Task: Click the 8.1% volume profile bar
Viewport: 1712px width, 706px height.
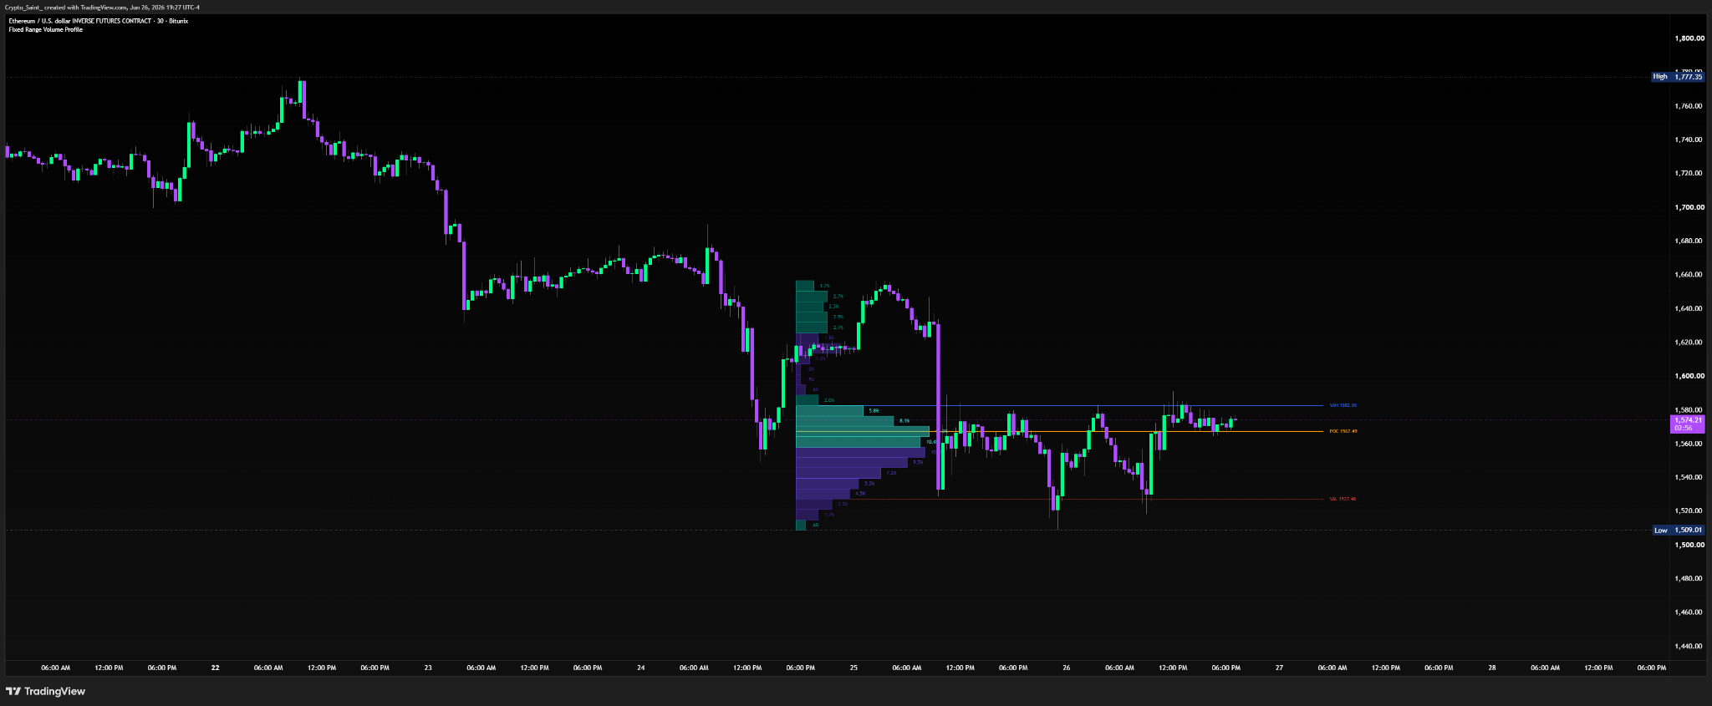Action: click(x=844, y=421)
